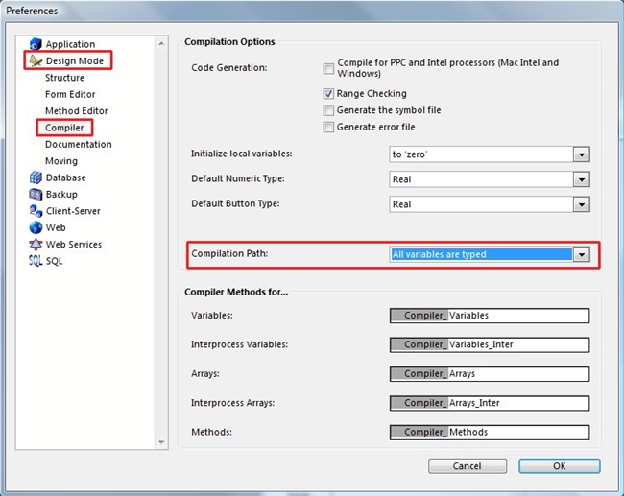Enable Generate the symbol file
624x496 pixels.
tap(328, 110)
